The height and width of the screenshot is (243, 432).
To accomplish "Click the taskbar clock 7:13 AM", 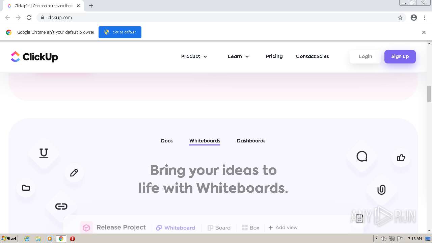I will [415, 239].
